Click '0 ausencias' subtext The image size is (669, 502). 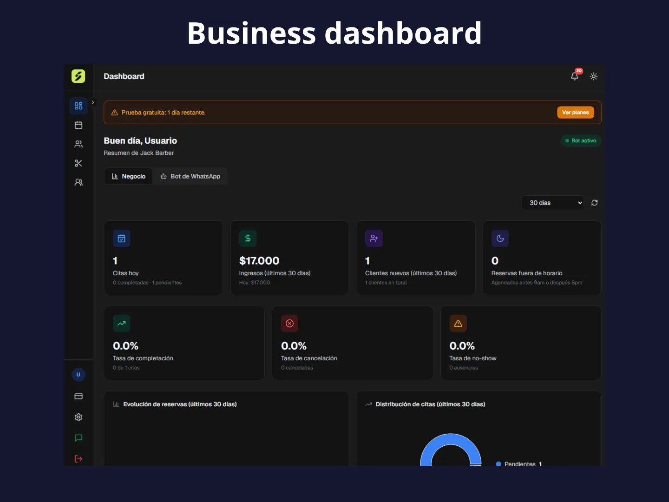point(464,368)
